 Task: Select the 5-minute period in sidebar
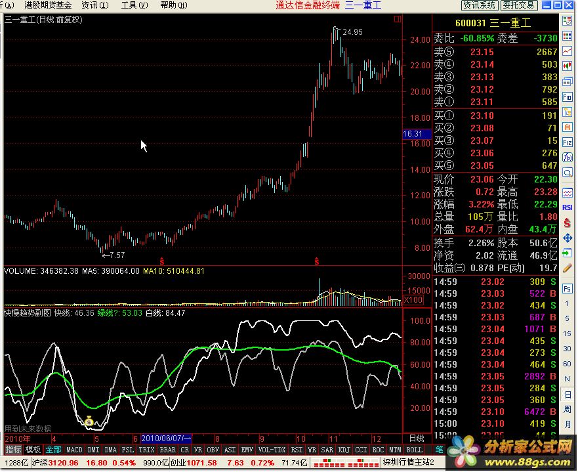pyautogui.click(x=567, y=318)
